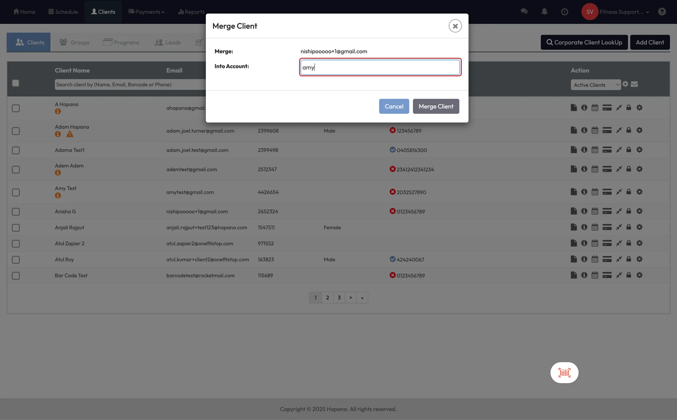Switch to the Groups tab

click(x=74, y=42)
